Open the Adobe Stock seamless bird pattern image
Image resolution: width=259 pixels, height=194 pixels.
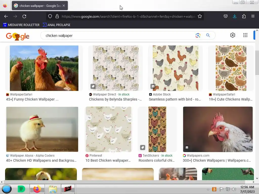click(x=176, y=68)
